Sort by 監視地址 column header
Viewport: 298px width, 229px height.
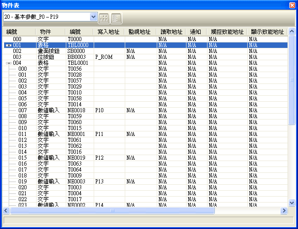tap(140, 31)
